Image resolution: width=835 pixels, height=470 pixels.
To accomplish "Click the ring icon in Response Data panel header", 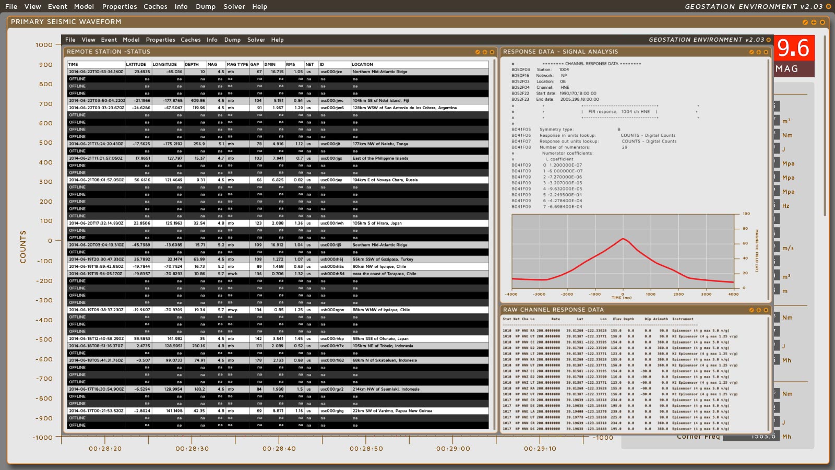I will (x=766, y=52).
